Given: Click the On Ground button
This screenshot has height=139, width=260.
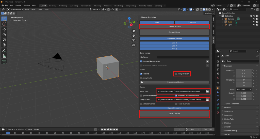Looking at the screenshot, I should click(192, 22).
